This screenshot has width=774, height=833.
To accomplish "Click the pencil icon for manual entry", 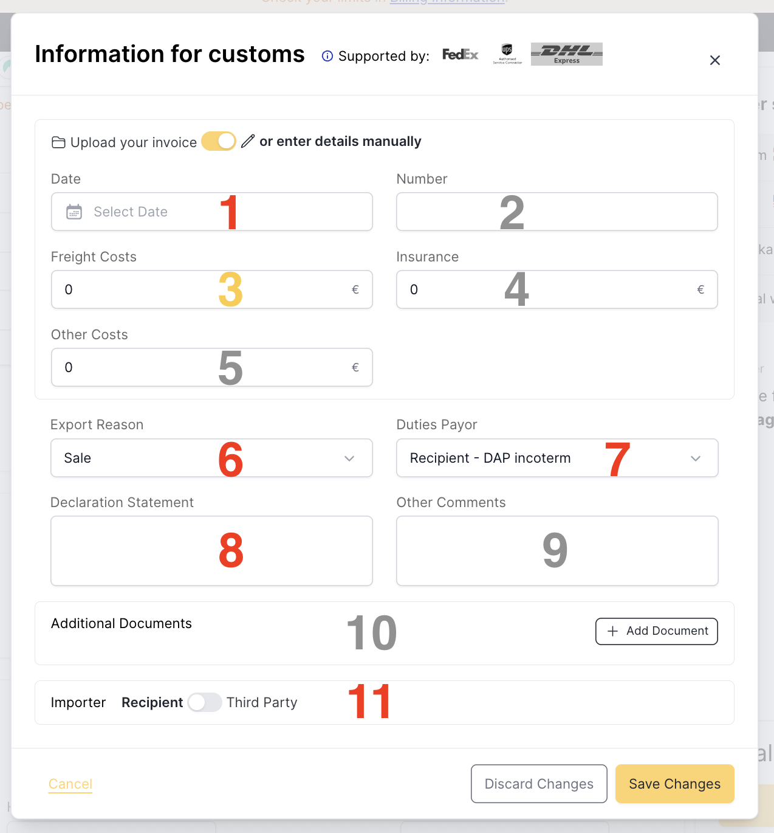I will (x=247, y=142).
